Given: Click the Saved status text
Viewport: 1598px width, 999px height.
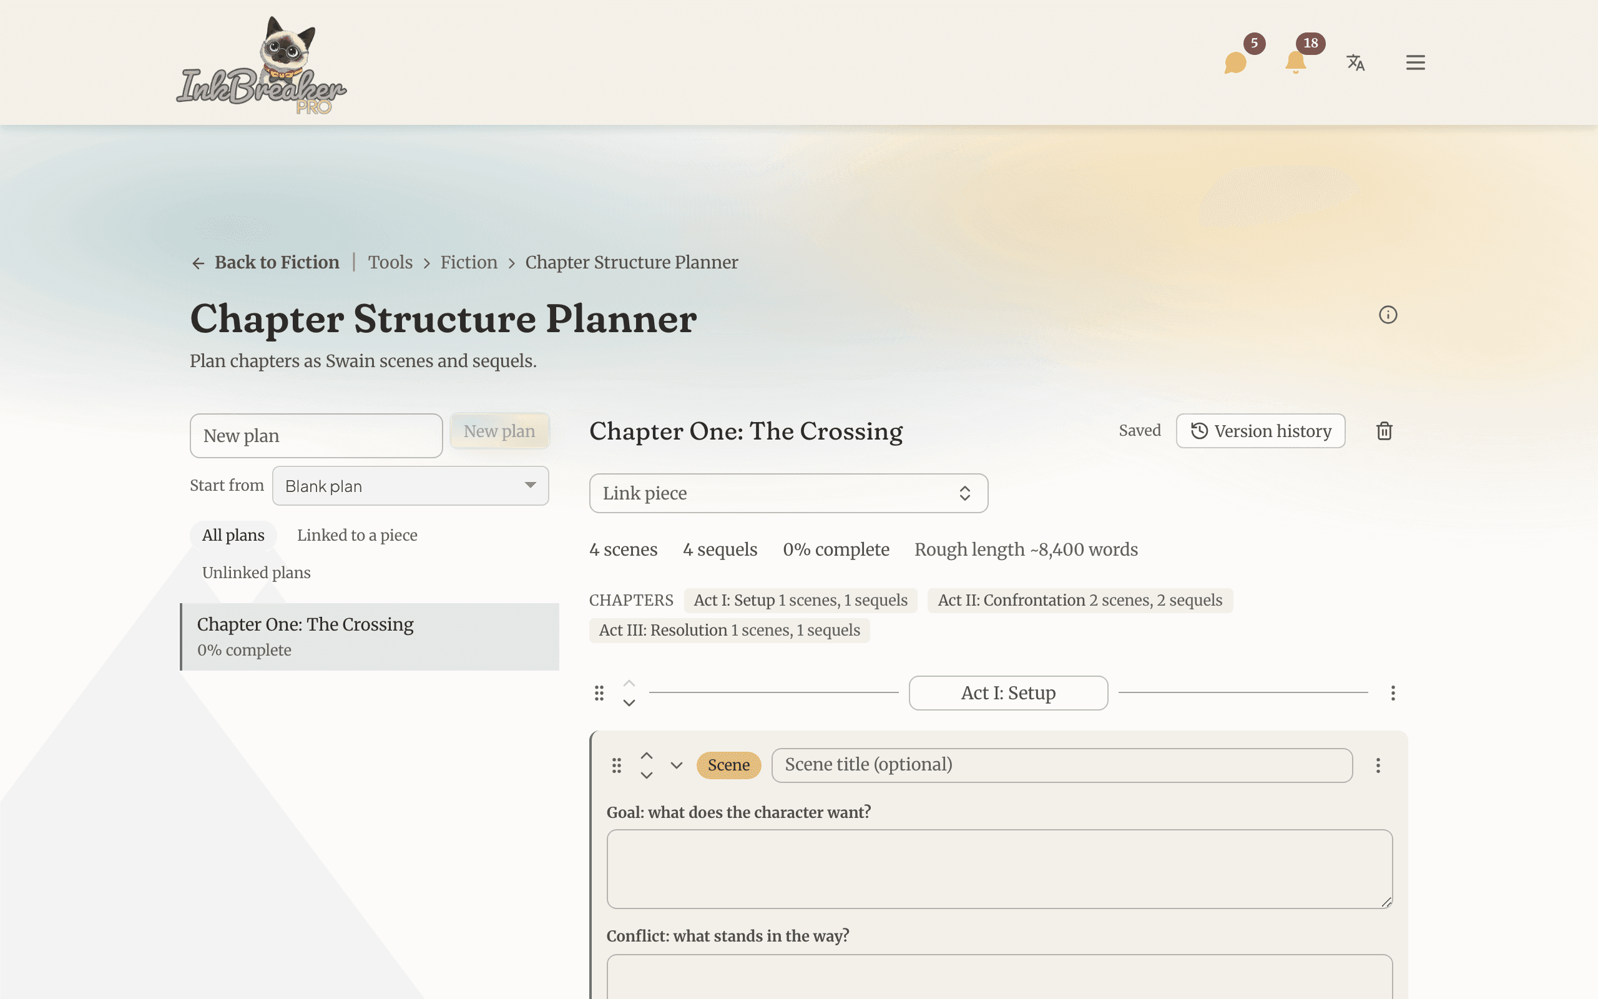Looking at the screenshot, I should pos(1139,431).
